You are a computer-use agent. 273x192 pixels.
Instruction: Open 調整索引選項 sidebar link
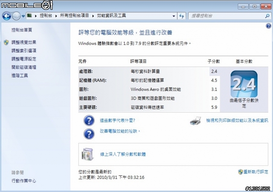[x=24, y=50]
